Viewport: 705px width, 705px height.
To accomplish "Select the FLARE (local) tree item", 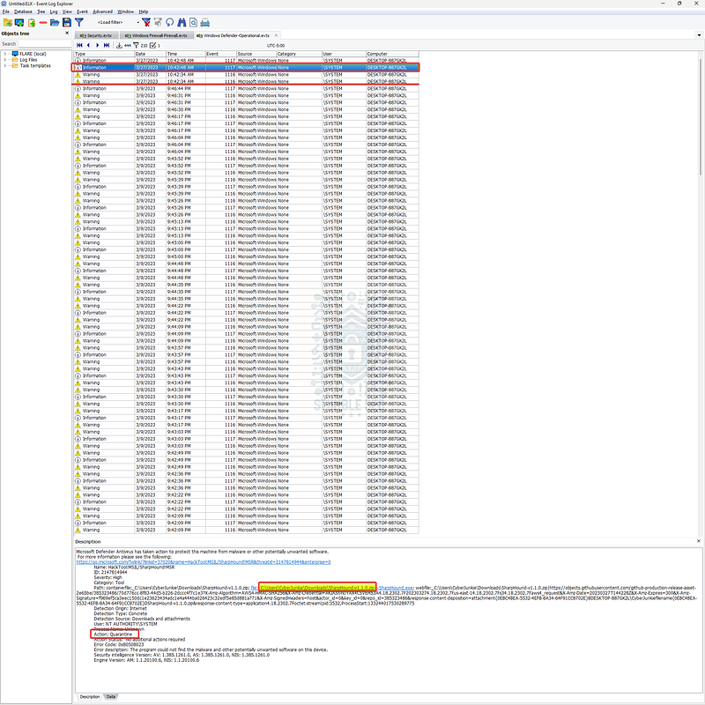I will coord(33,54).
